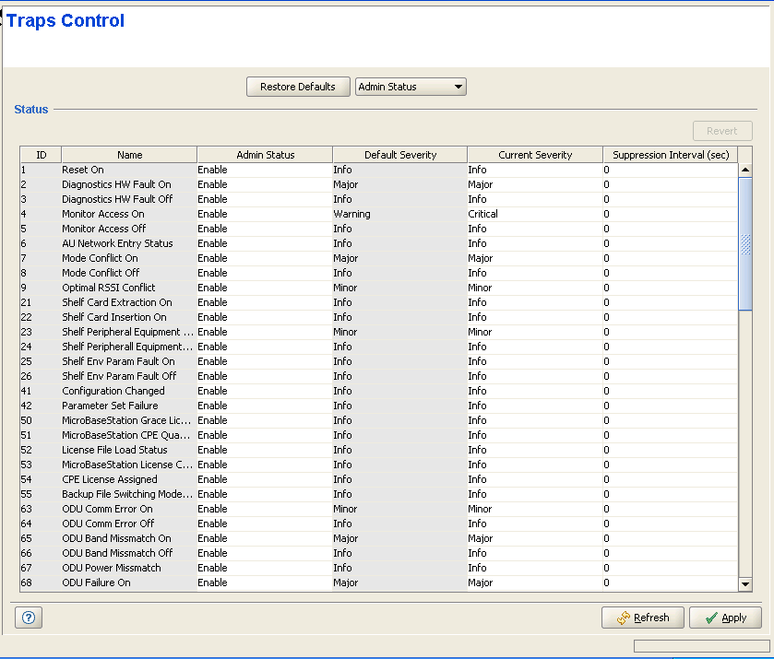The width and height of the screenshot is (774, 659).
Task: Click the Current Severity column header
Action: point(535,155)
